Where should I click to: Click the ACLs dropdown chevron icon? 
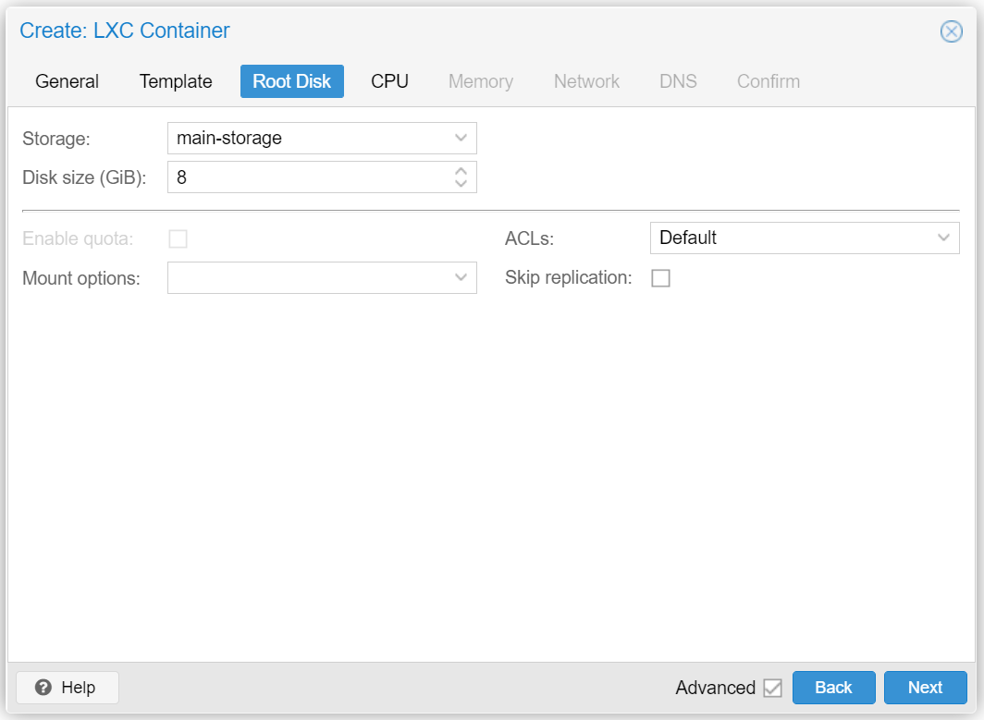[x=944, y=238]
